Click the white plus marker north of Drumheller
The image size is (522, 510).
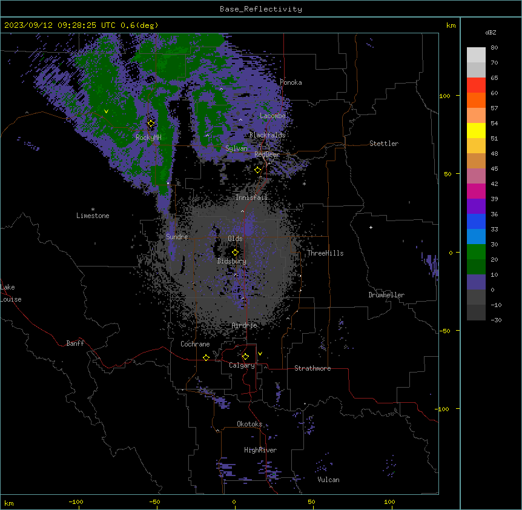point(371,227)
